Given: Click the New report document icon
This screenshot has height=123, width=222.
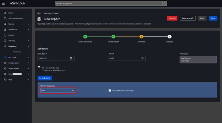Looking at the screenshot, I should click(39, 19).
